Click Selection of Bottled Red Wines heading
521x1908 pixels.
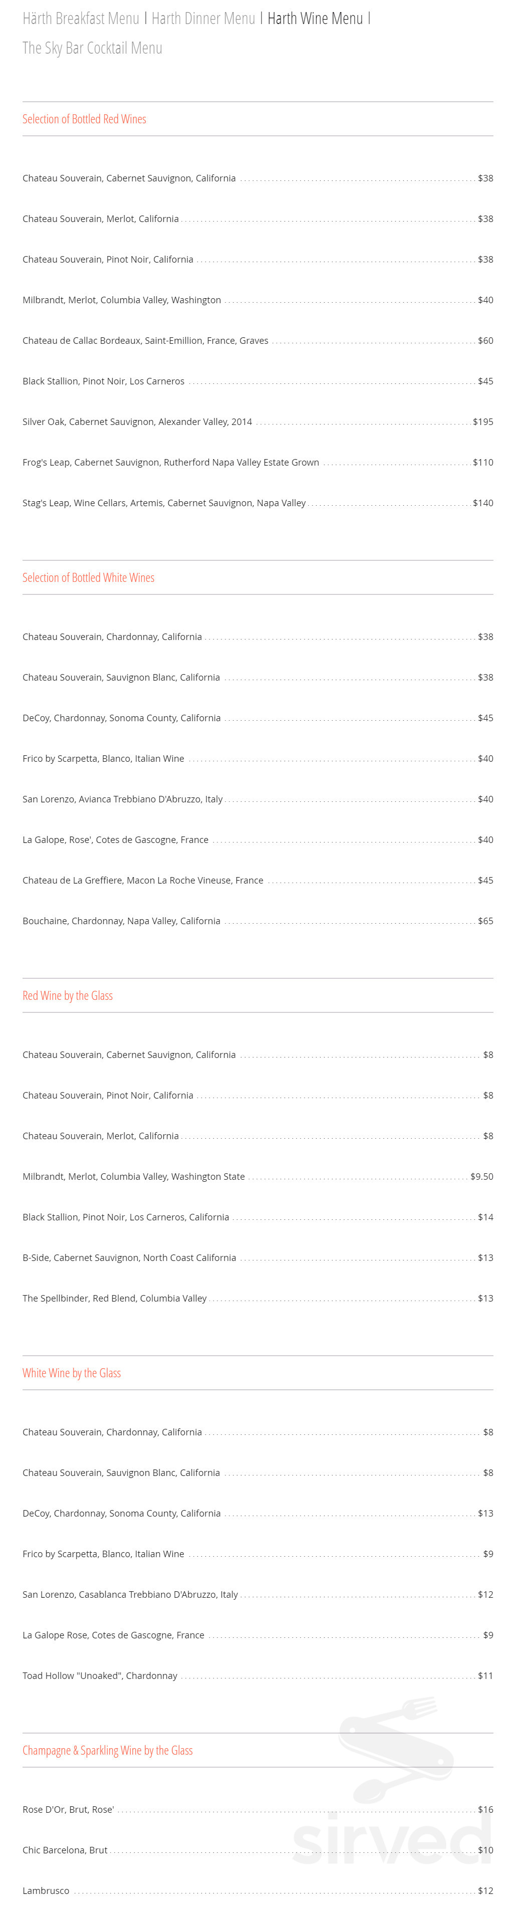click(84, 119)
